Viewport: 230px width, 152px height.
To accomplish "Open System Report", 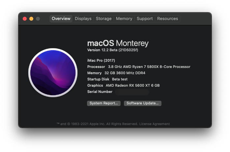I will [103, 103].
